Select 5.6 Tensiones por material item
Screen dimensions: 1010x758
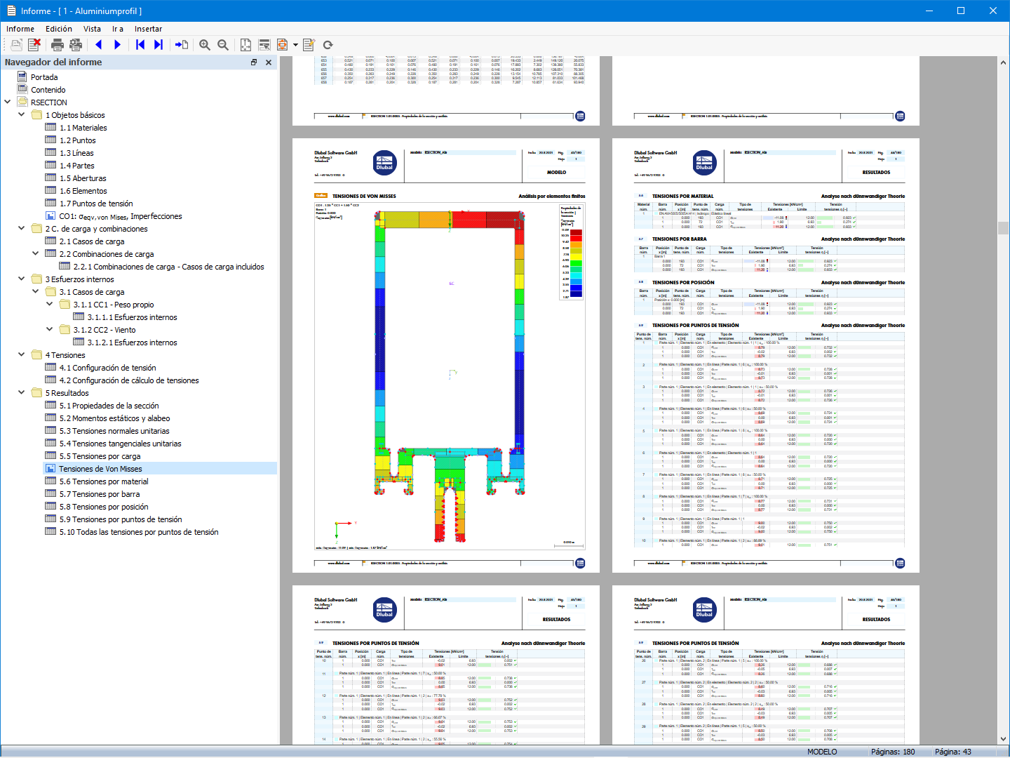(104, 481)
